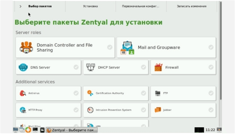Screen dimensions: 235x135
Task: Click the FTP folder icon
Action: pos(158,93)
